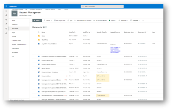Open the Cases folder name

43,36
